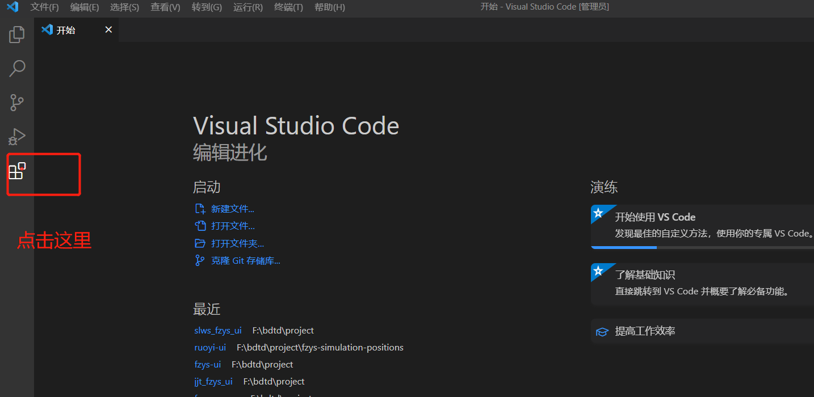The image size is (814, 397).
Task: Click the progress bar under 开始使用 VS Code
Action: pos(623,247)
